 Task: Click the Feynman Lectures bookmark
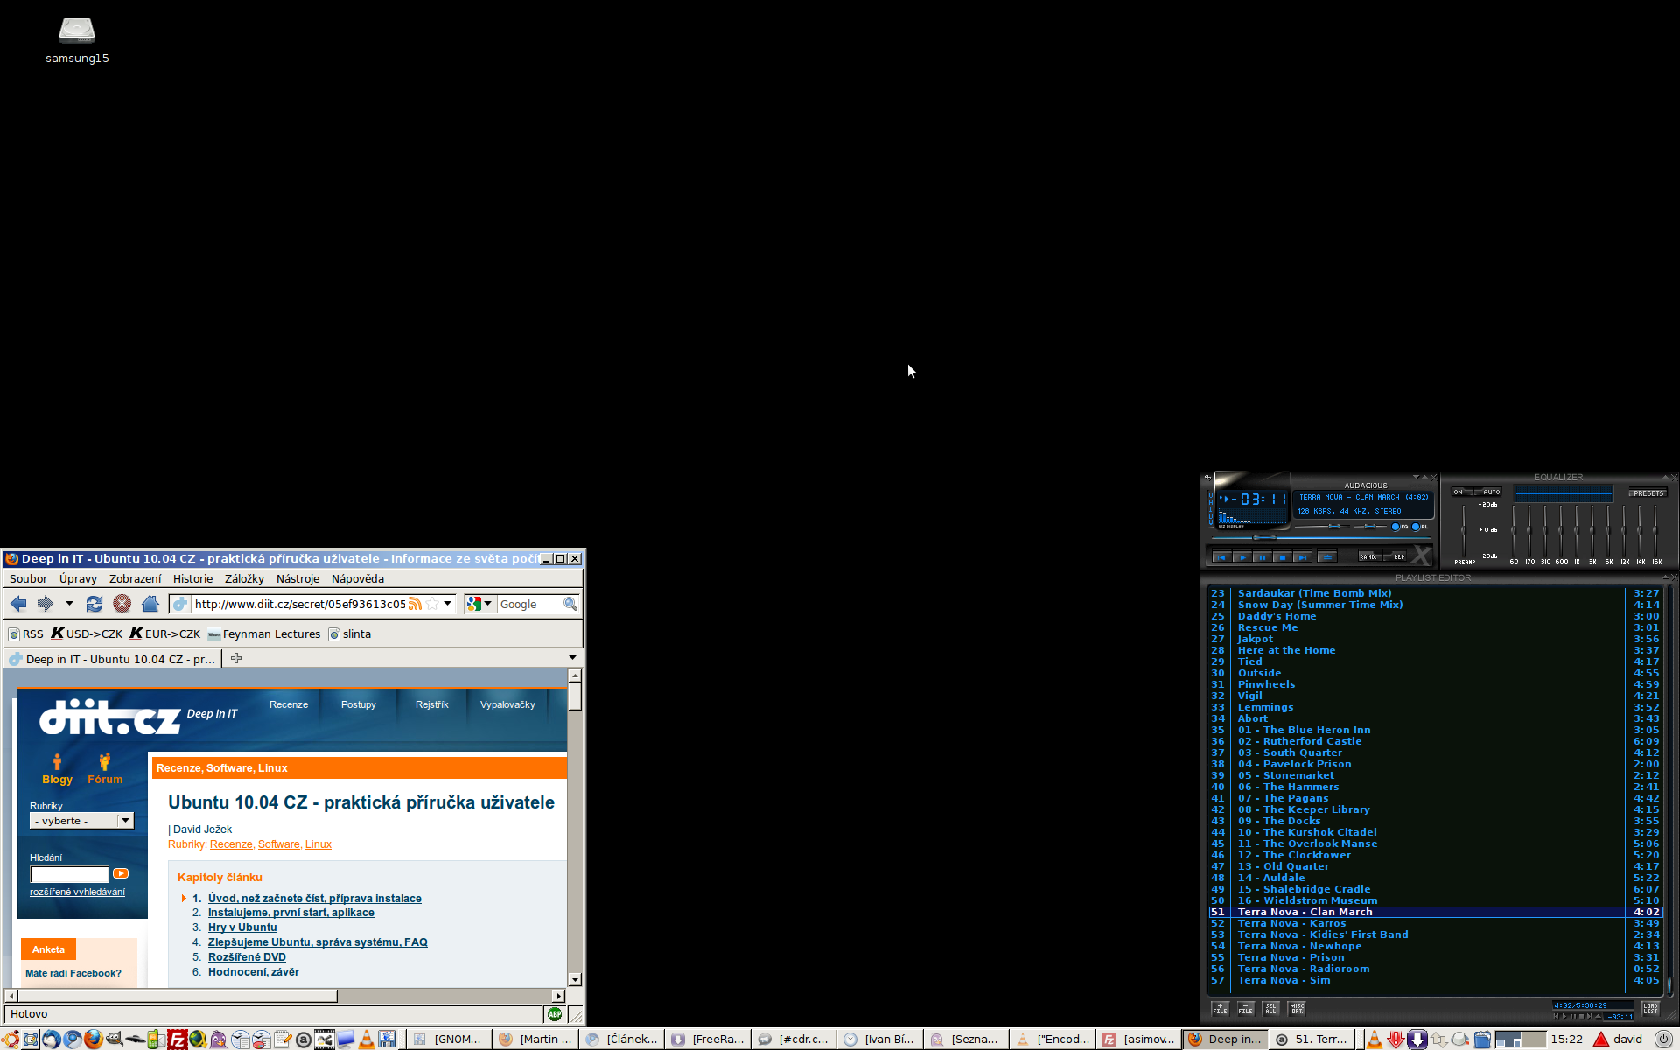(x=264, y=634)
